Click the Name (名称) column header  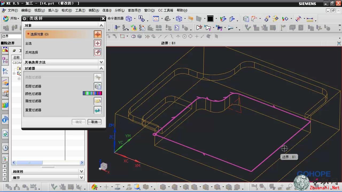pyautogui.click(x=17, y=57)
